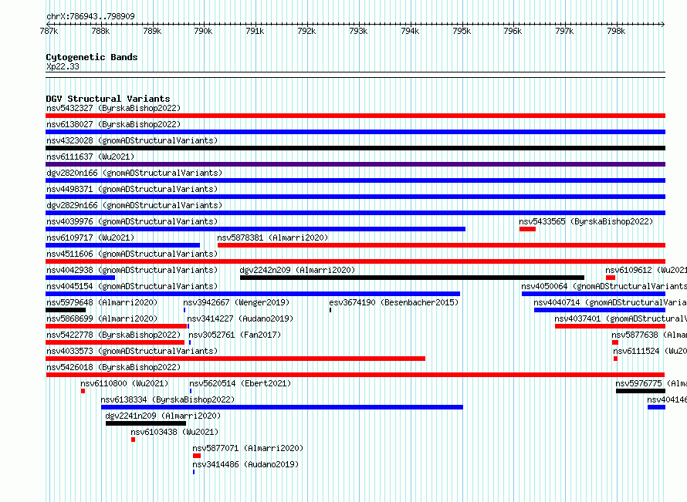Viewport: 687px width, 502px height.
Task: Click the nsv6110800 (Wu2021) label
Action: tap(124, 383)
